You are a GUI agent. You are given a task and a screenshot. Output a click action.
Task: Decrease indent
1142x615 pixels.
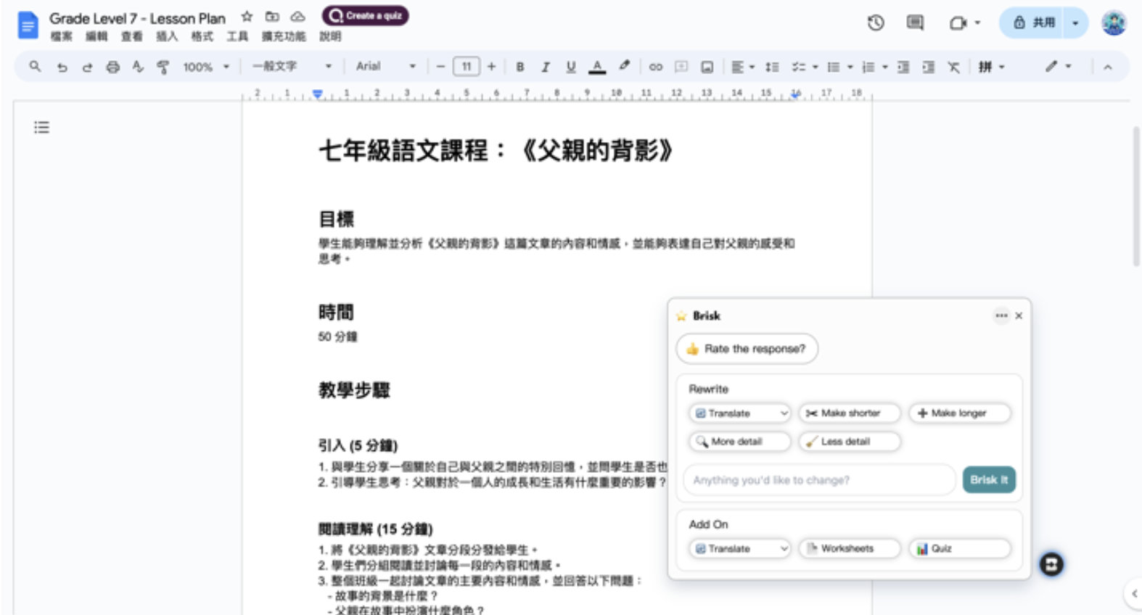pyautogui.click(x=903, y=67)
